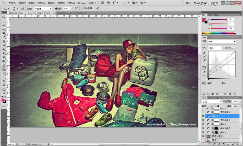Open the layer blend mode dropdown 正常
243x146 pixels.
[x=212, y=101]
